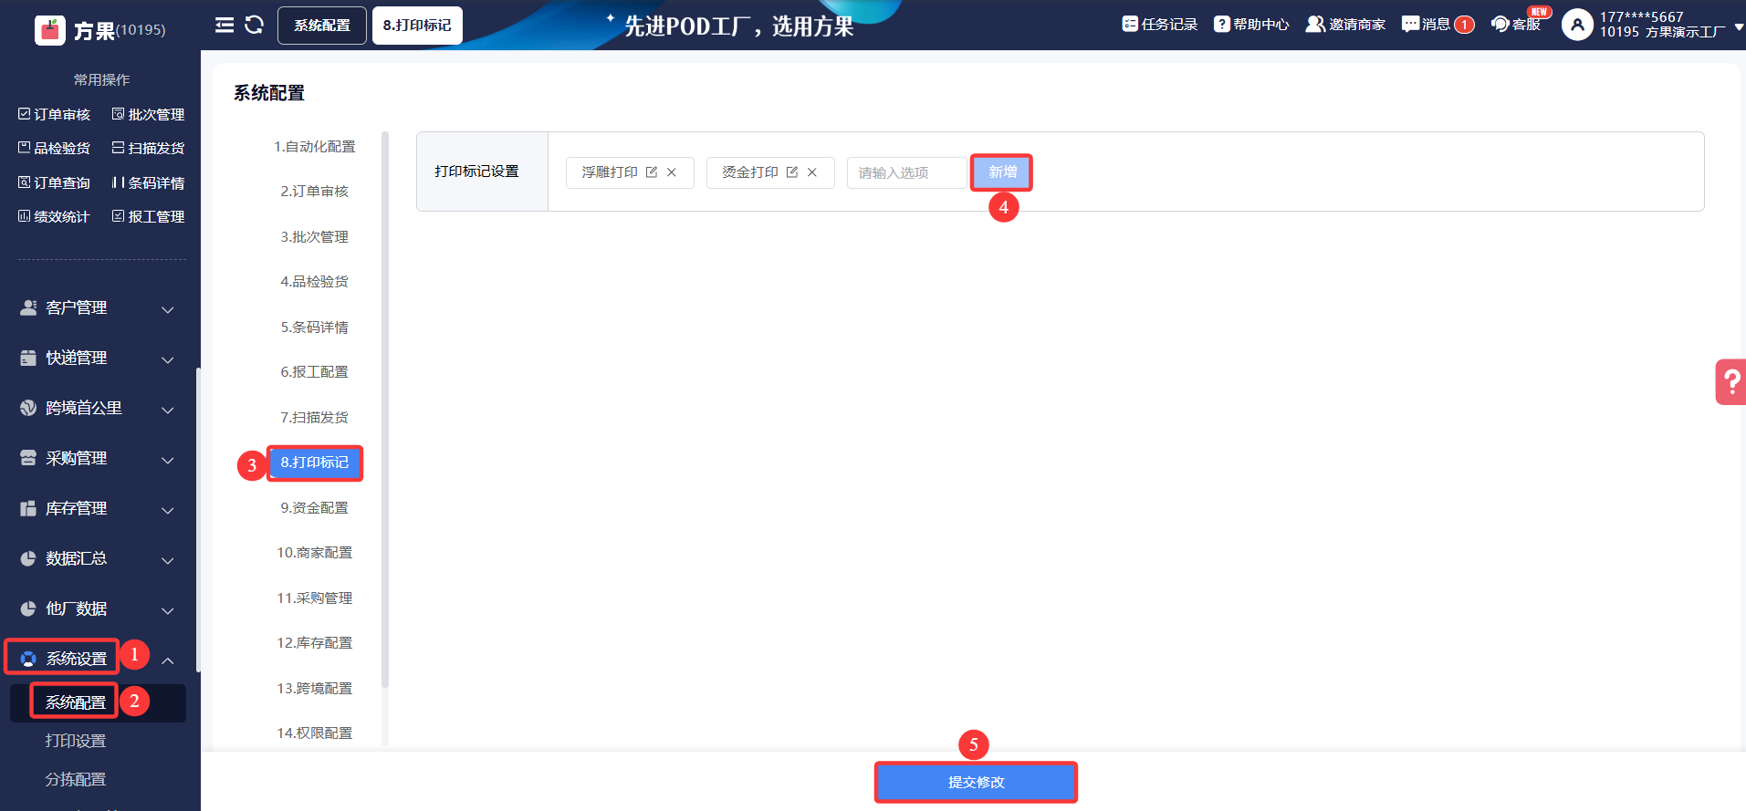Image resolution: width=1746 pixels, height=811 pixels.
Task: Select 11.采购管理 section
Action: [x=314, y=598]
